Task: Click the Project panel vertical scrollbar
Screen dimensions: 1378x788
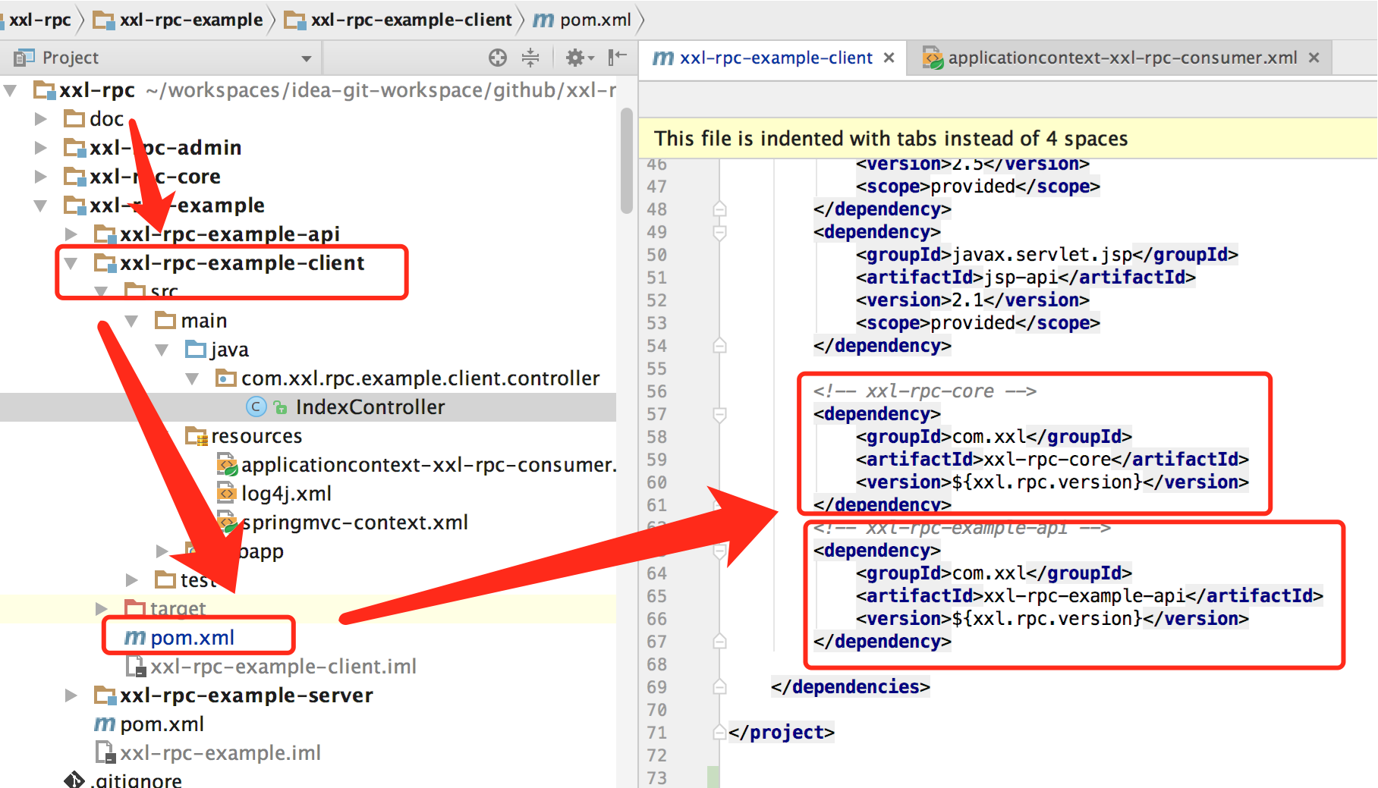Action: [x=626, y=161]
